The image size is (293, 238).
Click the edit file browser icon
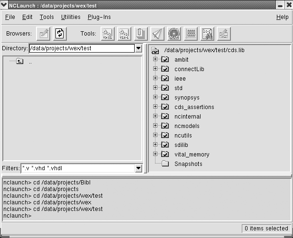pyautogui.click(x=43, y=34)
